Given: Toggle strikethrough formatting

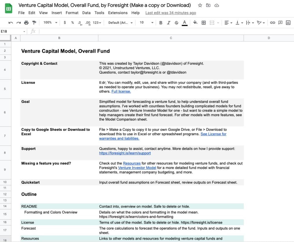Looking at the screenshot, I should (176, 22).
